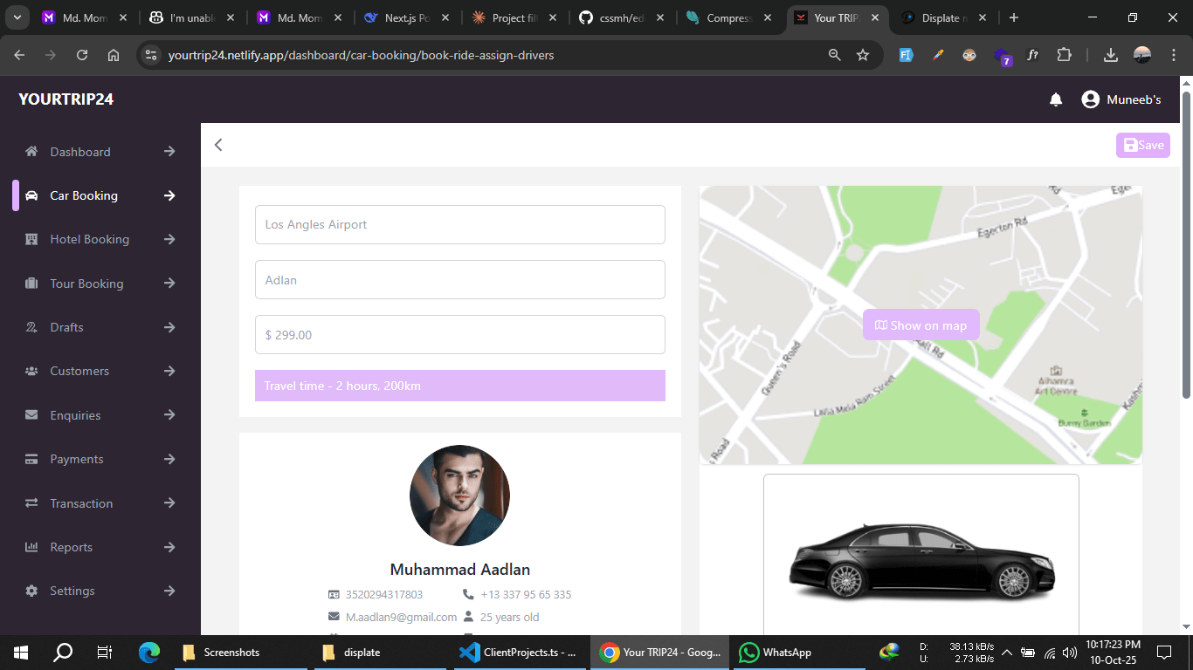Expand the Hotel Booking arrow
The width and height of the screenshot is (1193, 670).
tap(169, 239)
